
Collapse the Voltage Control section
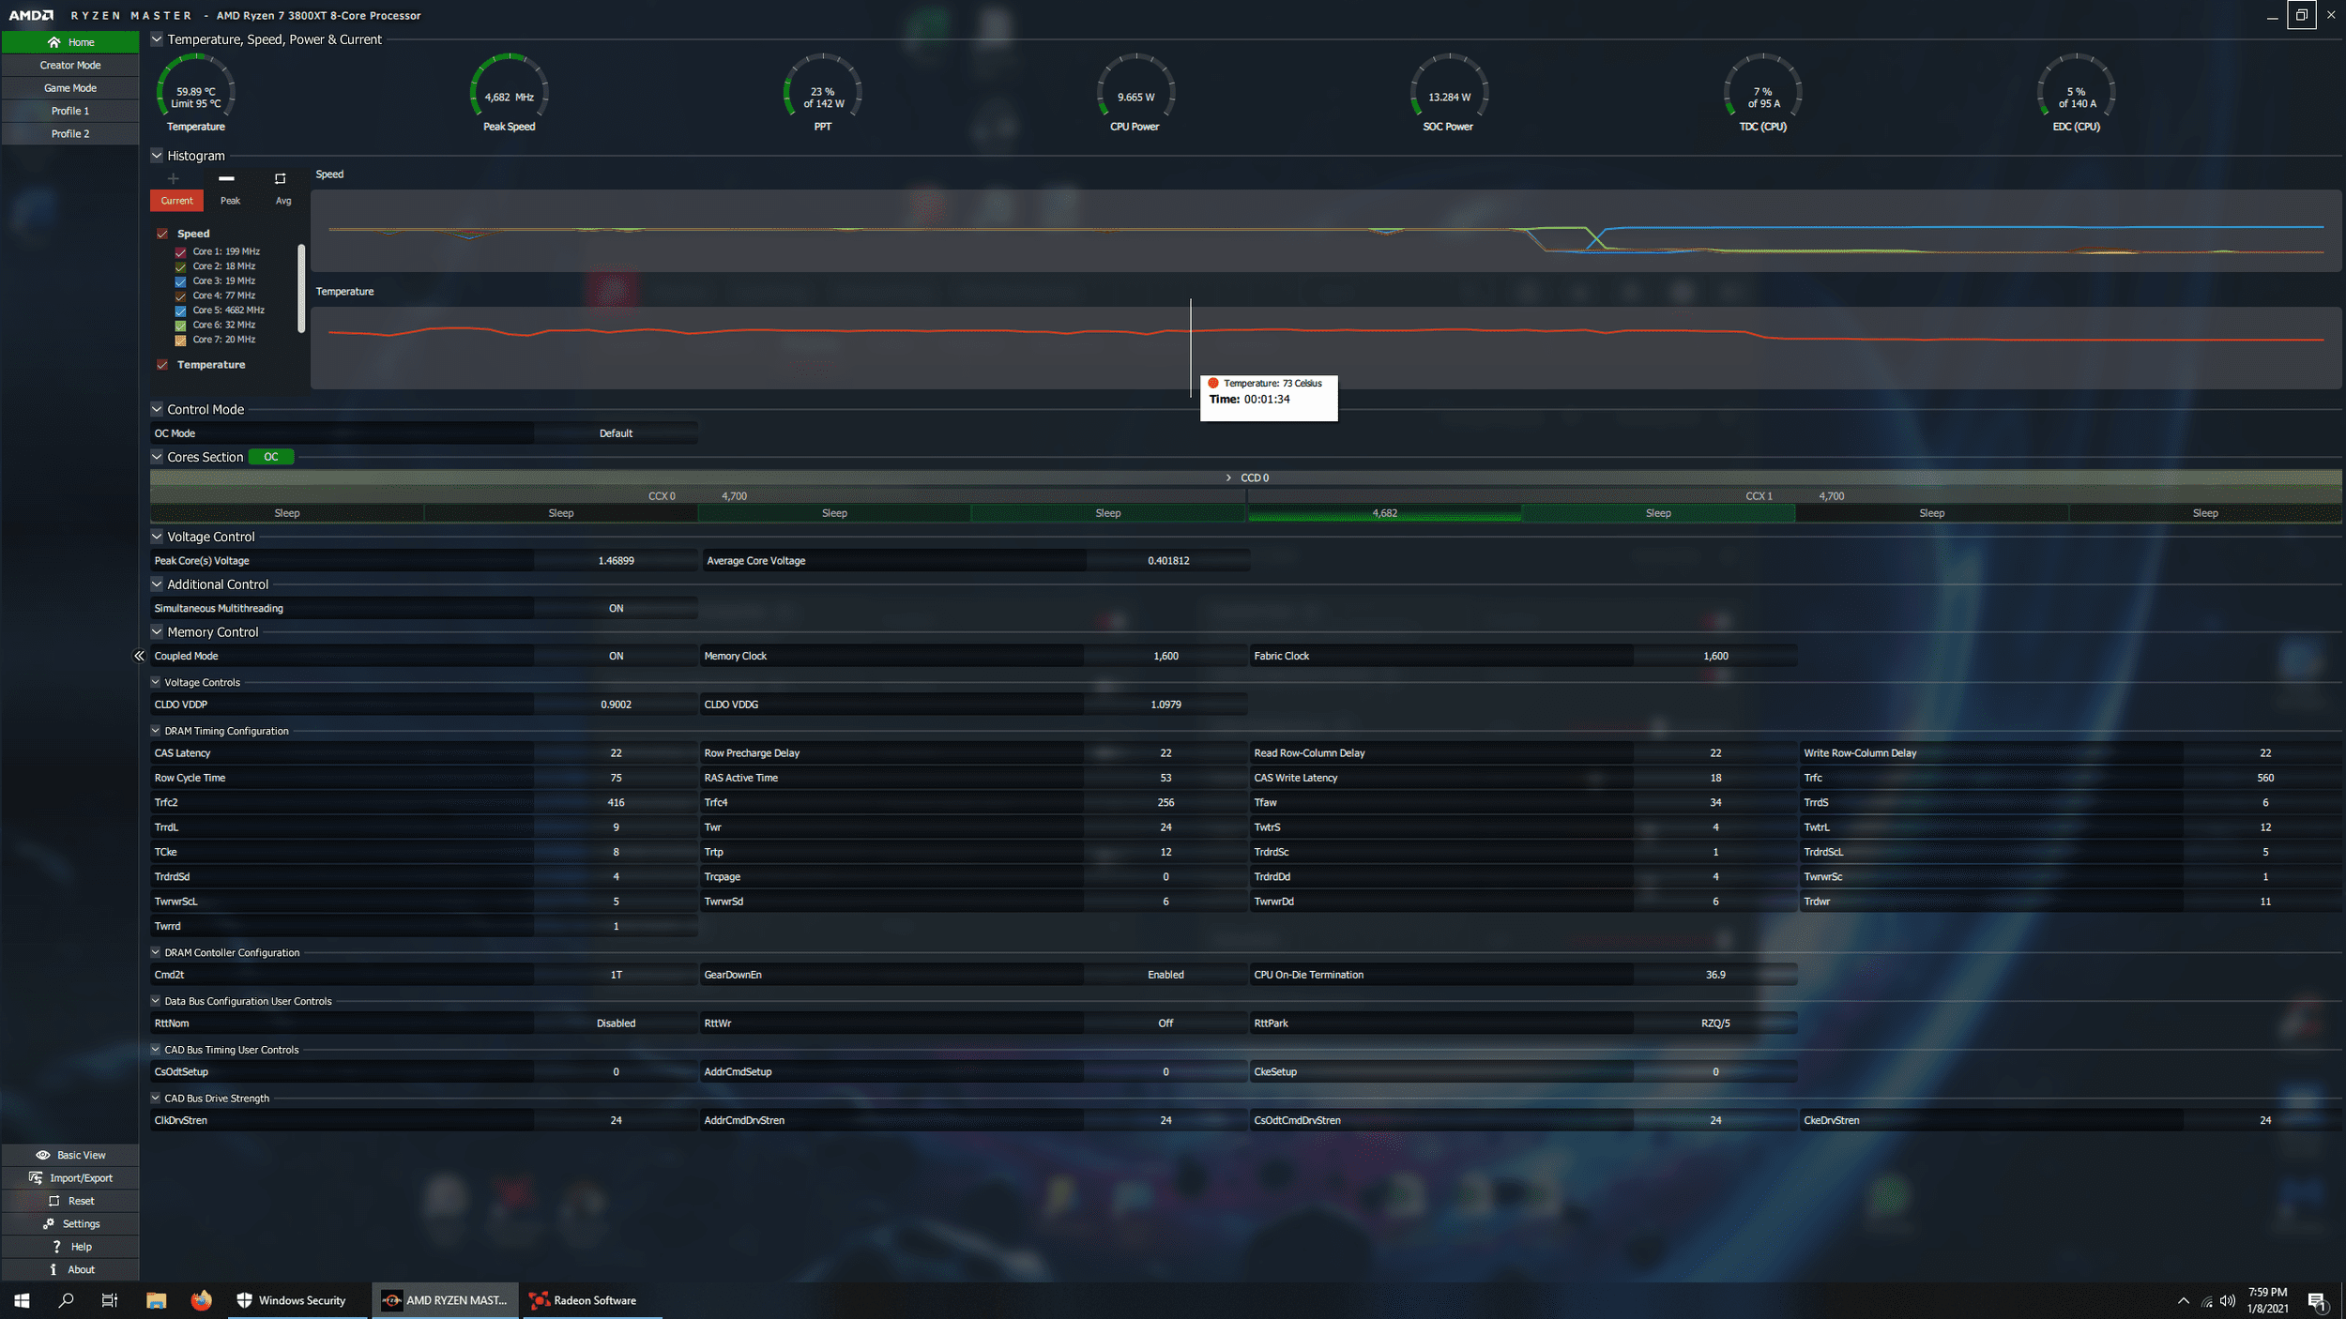[157, 537]
